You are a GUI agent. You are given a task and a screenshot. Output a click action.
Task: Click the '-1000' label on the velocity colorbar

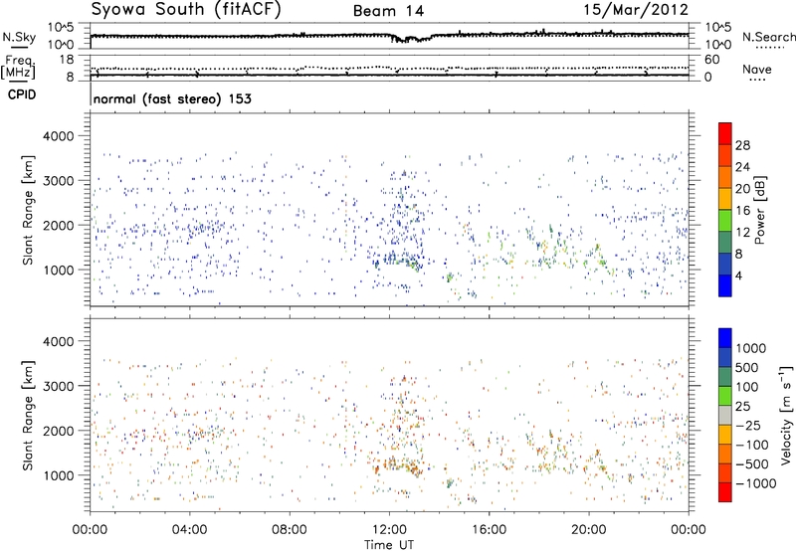click(755, 483)
